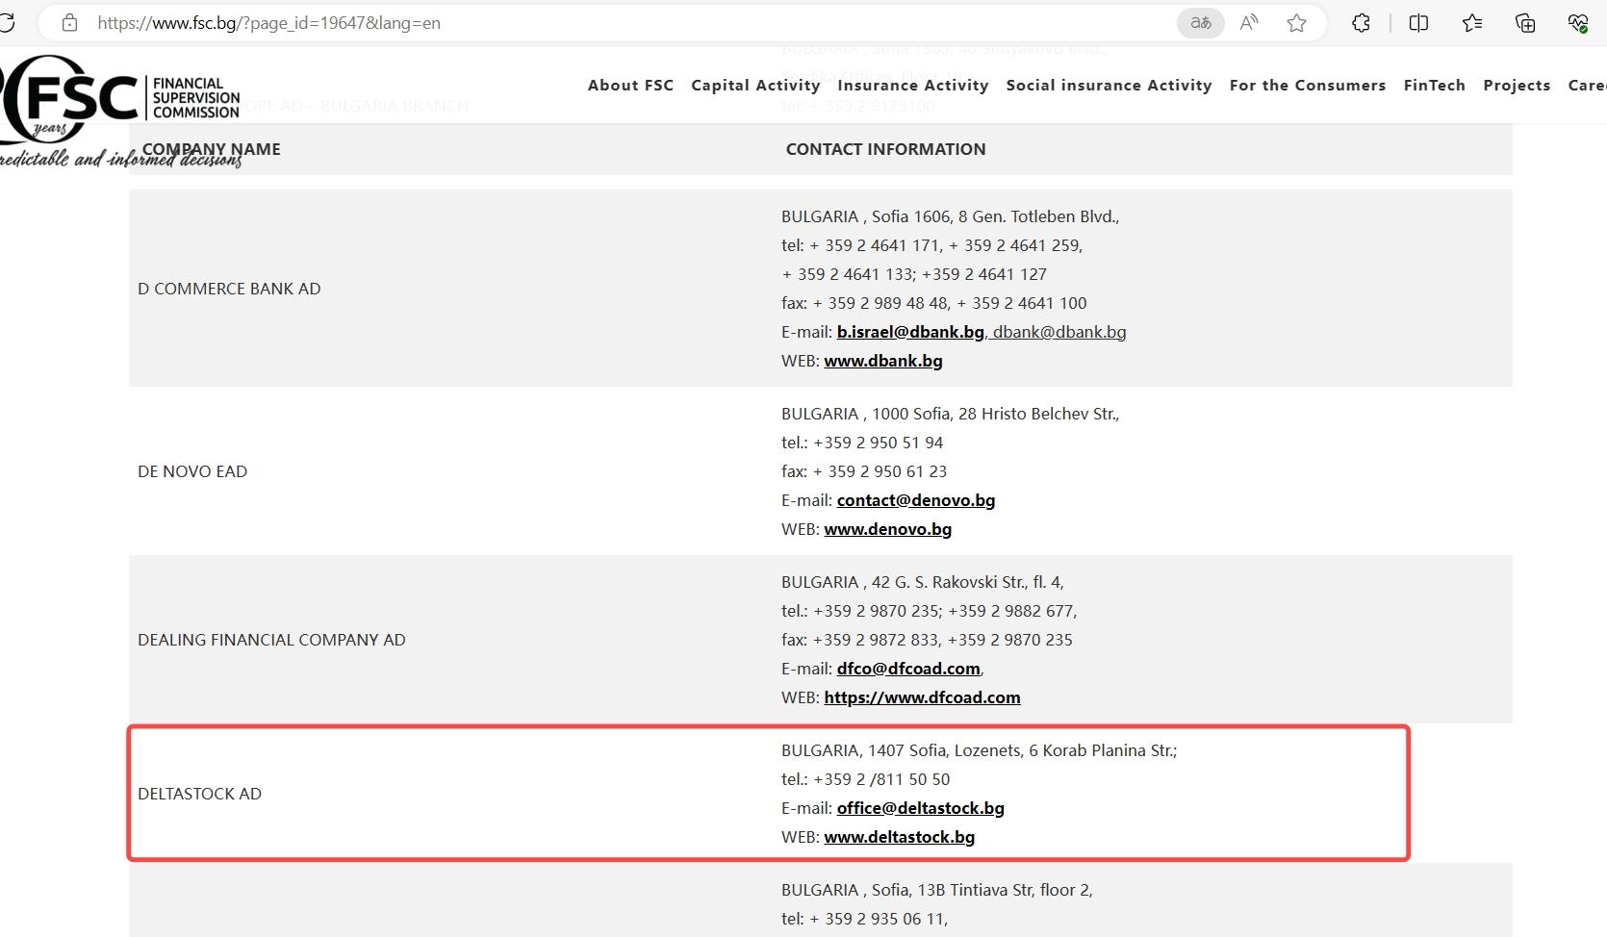Open the Social insurance Activity menu
1607x937 pixels.
tap(1109, 85)
